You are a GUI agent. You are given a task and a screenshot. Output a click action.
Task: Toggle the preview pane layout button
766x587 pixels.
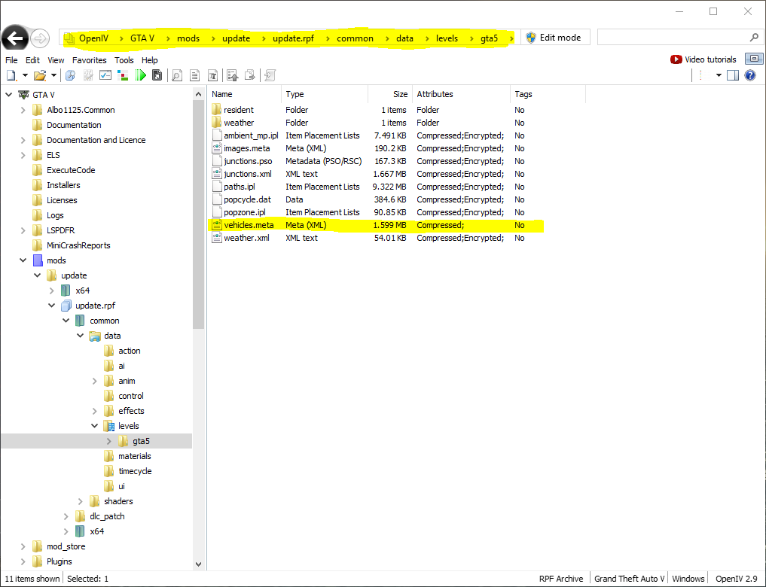click(x=733, y=75)
